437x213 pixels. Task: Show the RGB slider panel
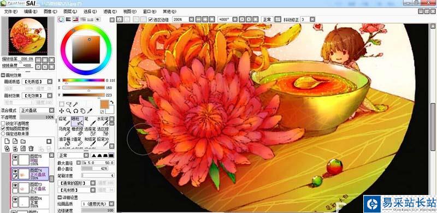point(68,19)
